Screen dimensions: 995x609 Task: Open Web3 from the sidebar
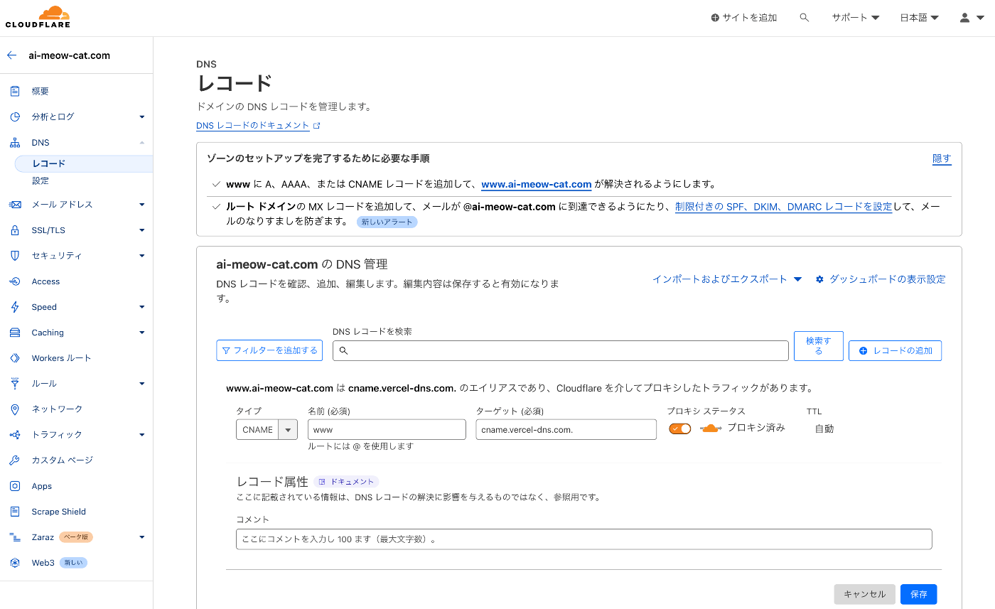43,563
